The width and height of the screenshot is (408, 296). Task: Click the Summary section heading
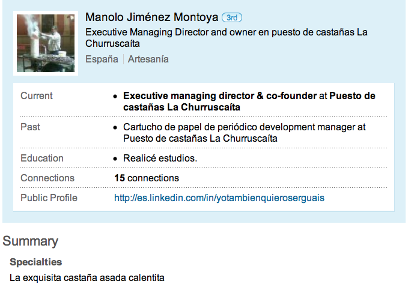point(30,241)
